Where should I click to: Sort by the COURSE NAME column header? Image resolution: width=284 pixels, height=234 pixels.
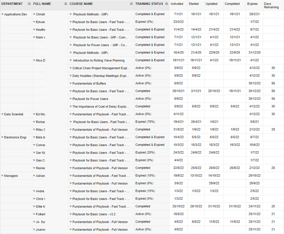pyautogui.click(x=81, y=4)
